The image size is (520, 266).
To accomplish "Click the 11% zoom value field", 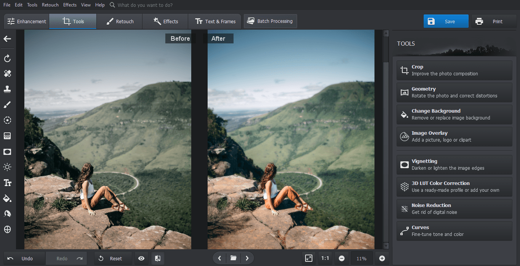I will [362, 258].
